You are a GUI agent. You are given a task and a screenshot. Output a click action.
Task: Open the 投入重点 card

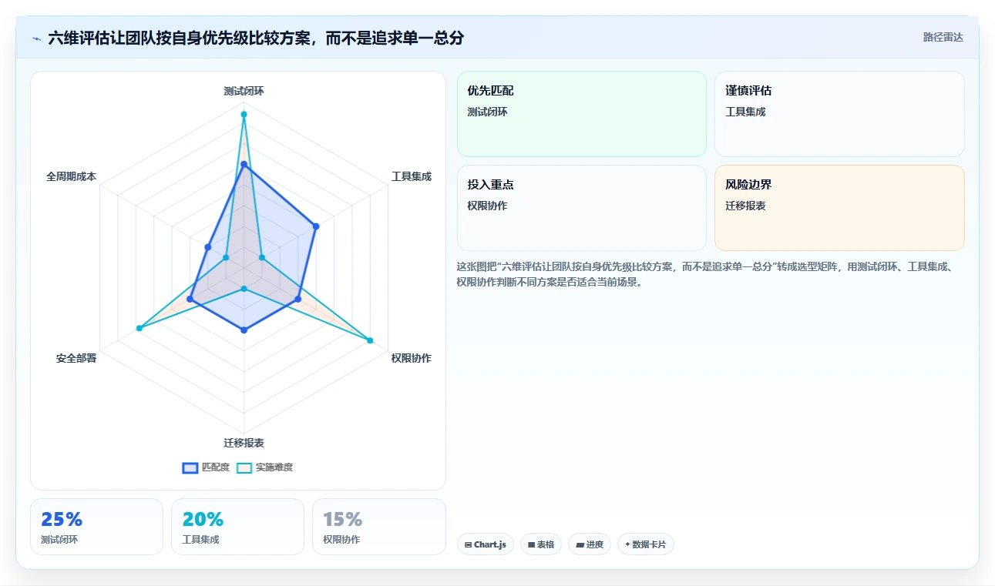coord(582,208)
